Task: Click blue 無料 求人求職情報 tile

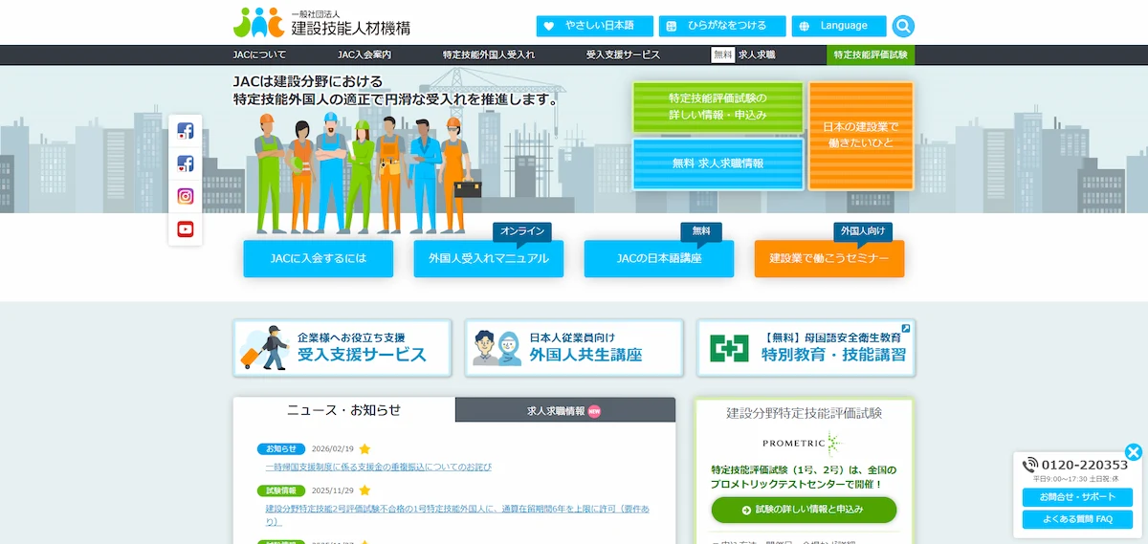Action: click(718, 163)
